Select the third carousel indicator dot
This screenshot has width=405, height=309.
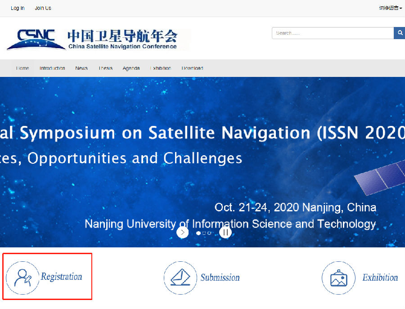point(209,233)
